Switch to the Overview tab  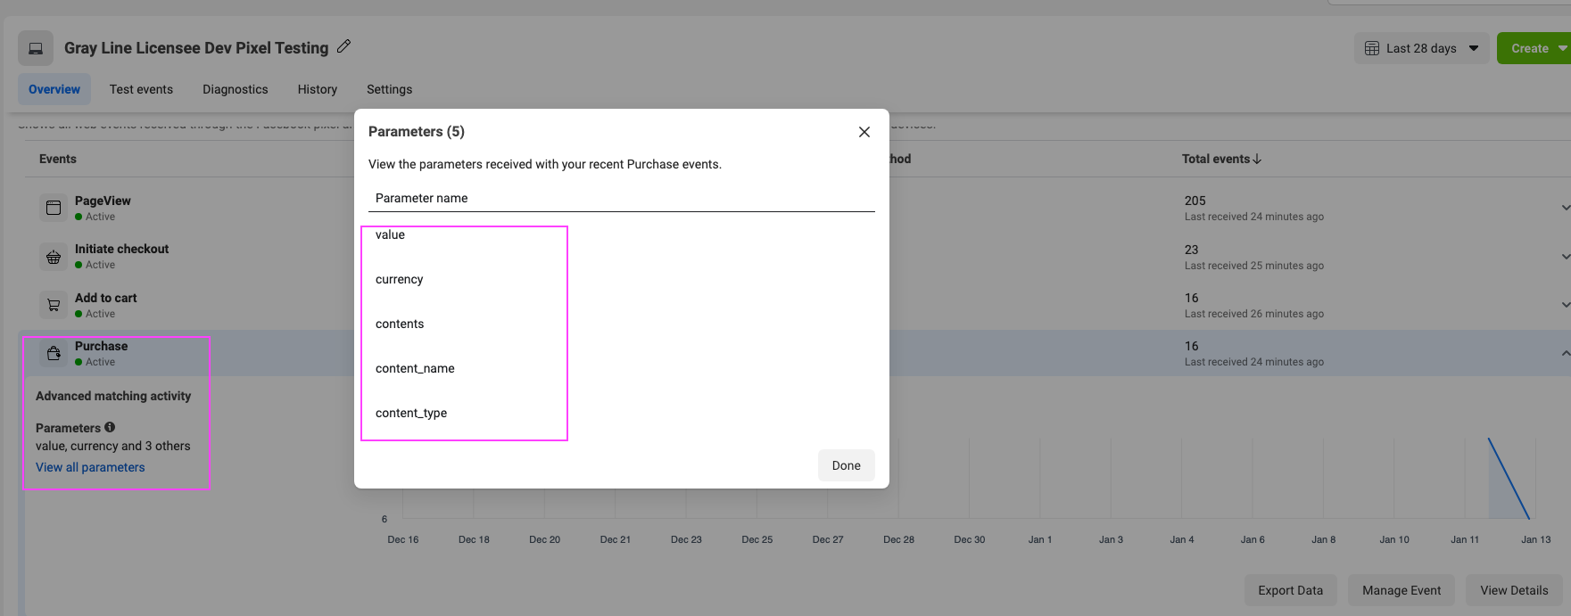pyautogui.click(x=54, y=89)
